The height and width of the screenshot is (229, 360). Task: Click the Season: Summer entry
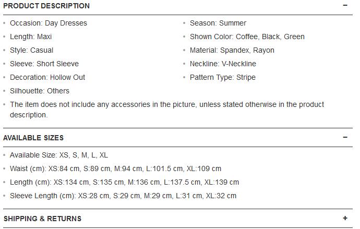[218, 23]
